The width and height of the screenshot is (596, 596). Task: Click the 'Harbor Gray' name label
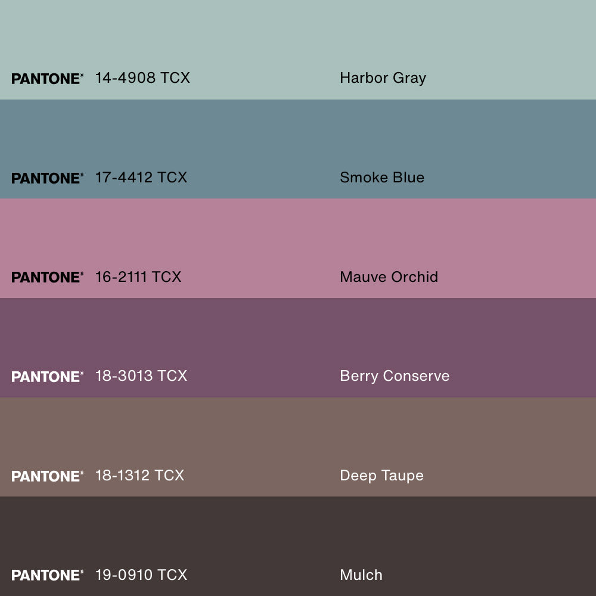point(383,78)
